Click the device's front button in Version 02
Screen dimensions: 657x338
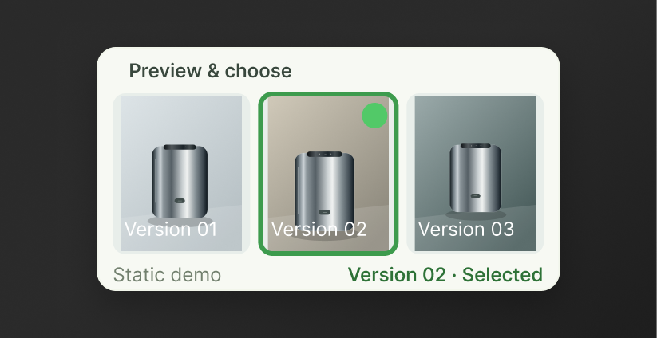tap(324, 212)
